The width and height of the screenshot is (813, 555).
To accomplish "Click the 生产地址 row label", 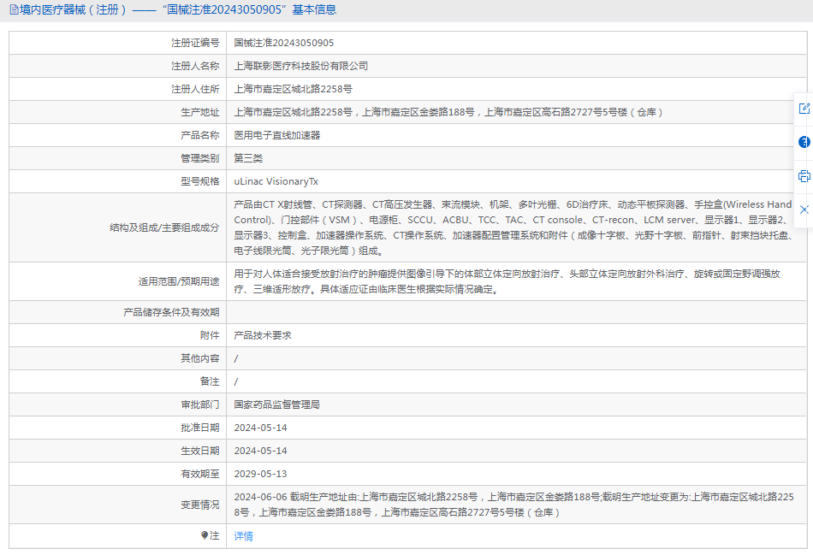I will point(199,112).
